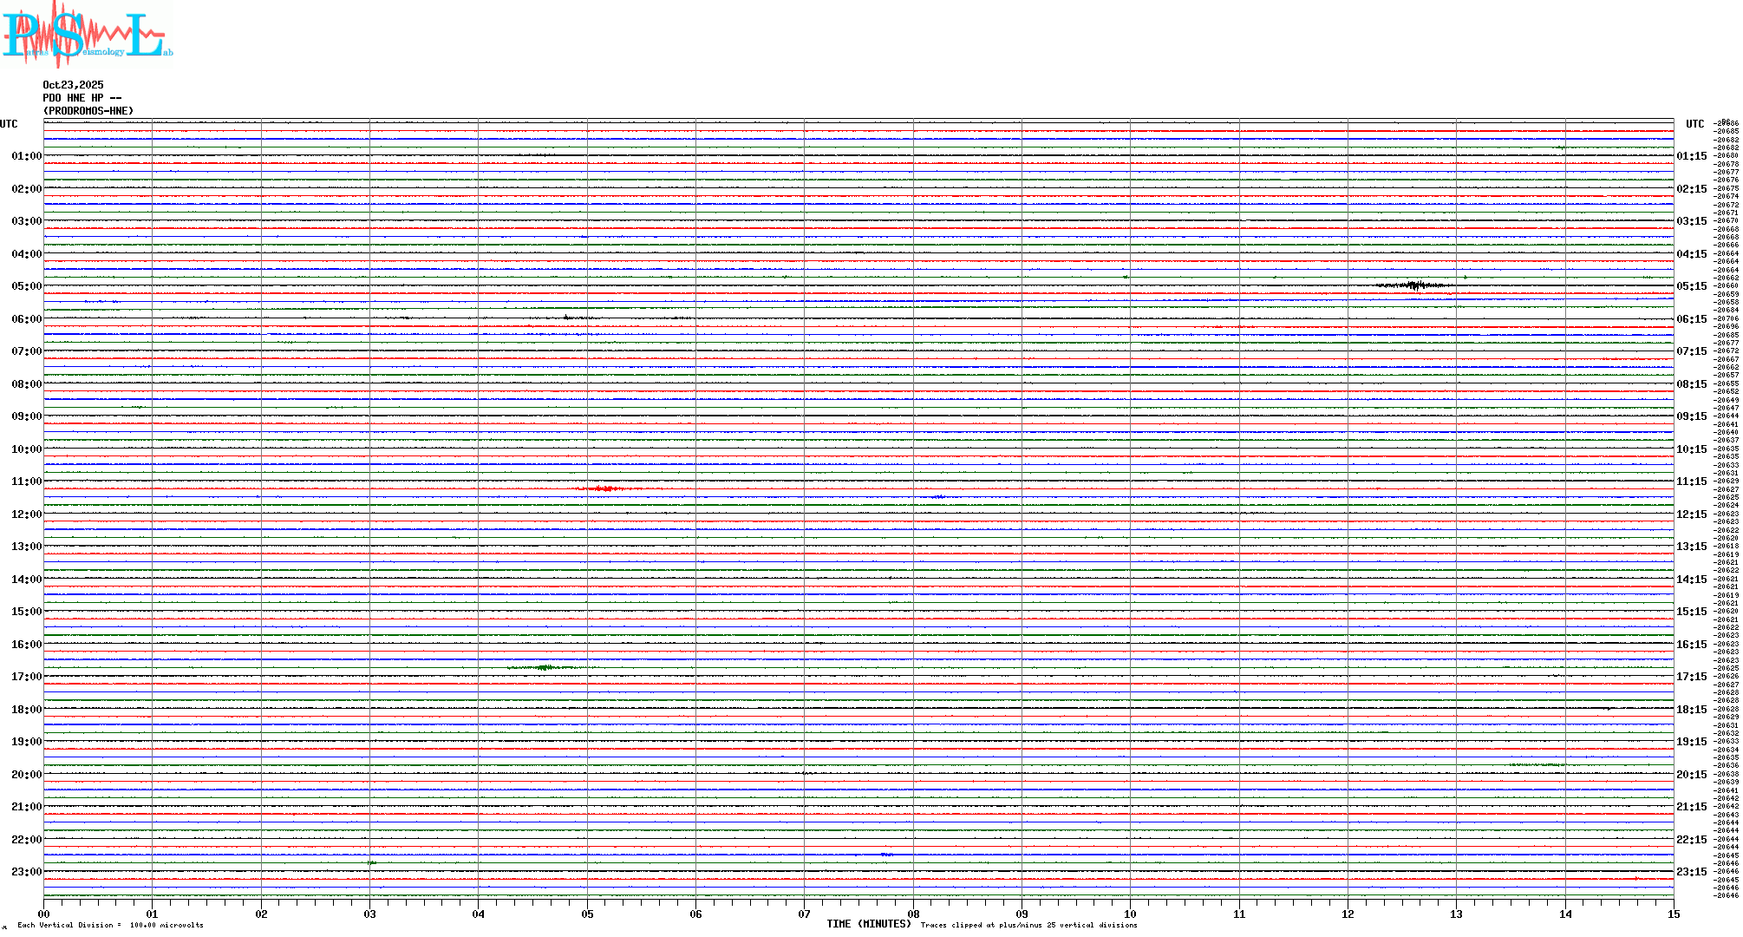Click the vertical division microvolts note
Screen dimensions: 1743x937
110,925
